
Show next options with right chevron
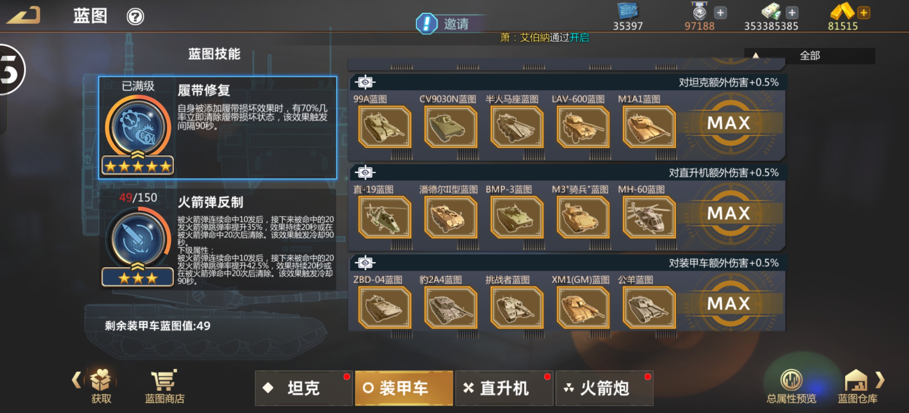(880, 380)
